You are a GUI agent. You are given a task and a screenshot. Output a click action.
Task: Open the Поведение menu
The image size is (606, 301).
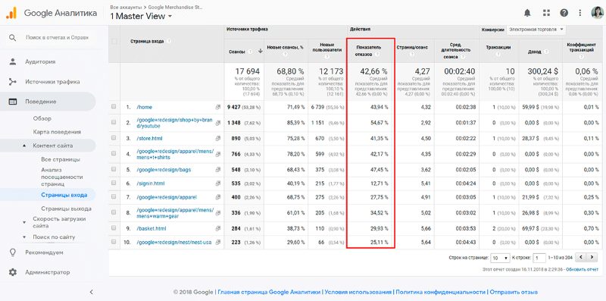[x=41, y=102]
